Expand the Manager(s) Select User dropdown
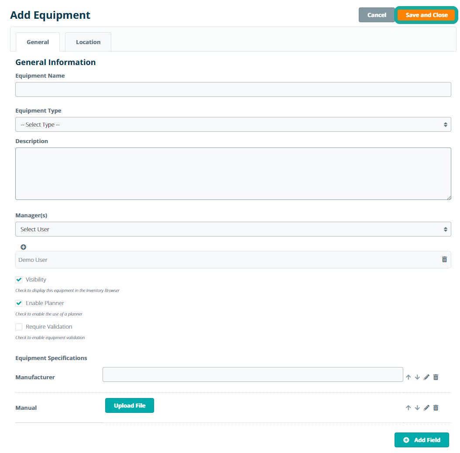This screenshot has height=453, width=460. pos(233,229)
